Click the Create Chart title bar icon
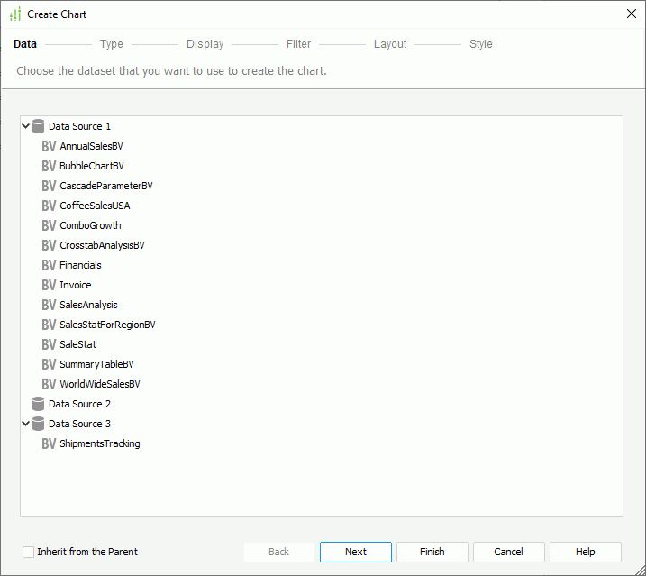 [x=15, y=14]
